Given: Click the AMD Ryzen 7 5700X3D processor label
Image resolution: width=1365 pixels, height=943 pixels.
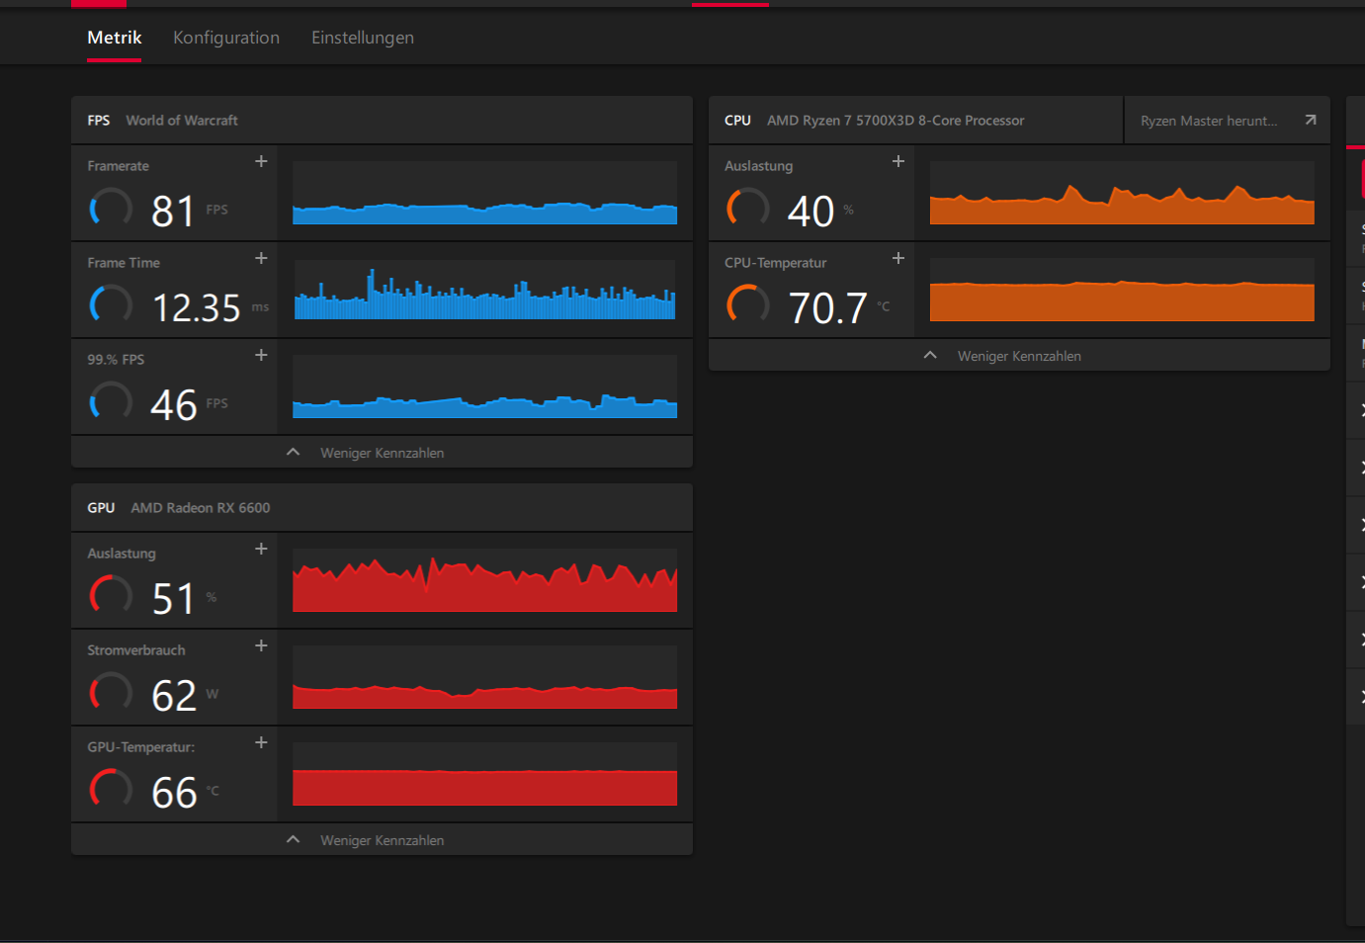Looking at the screenshot, I should [896, 121].
